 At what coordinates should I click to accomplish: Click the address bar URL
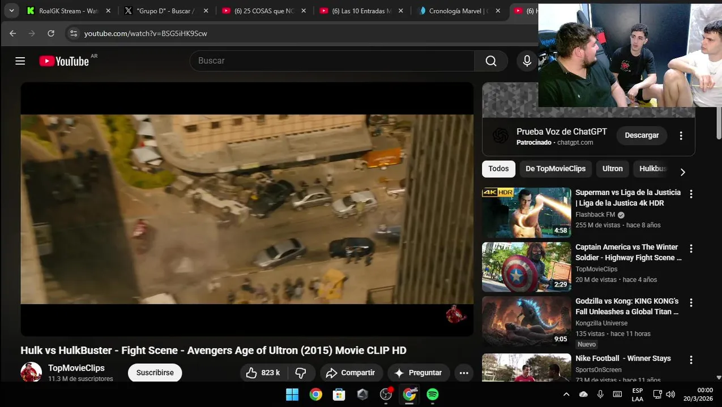[x=146, y=33]
